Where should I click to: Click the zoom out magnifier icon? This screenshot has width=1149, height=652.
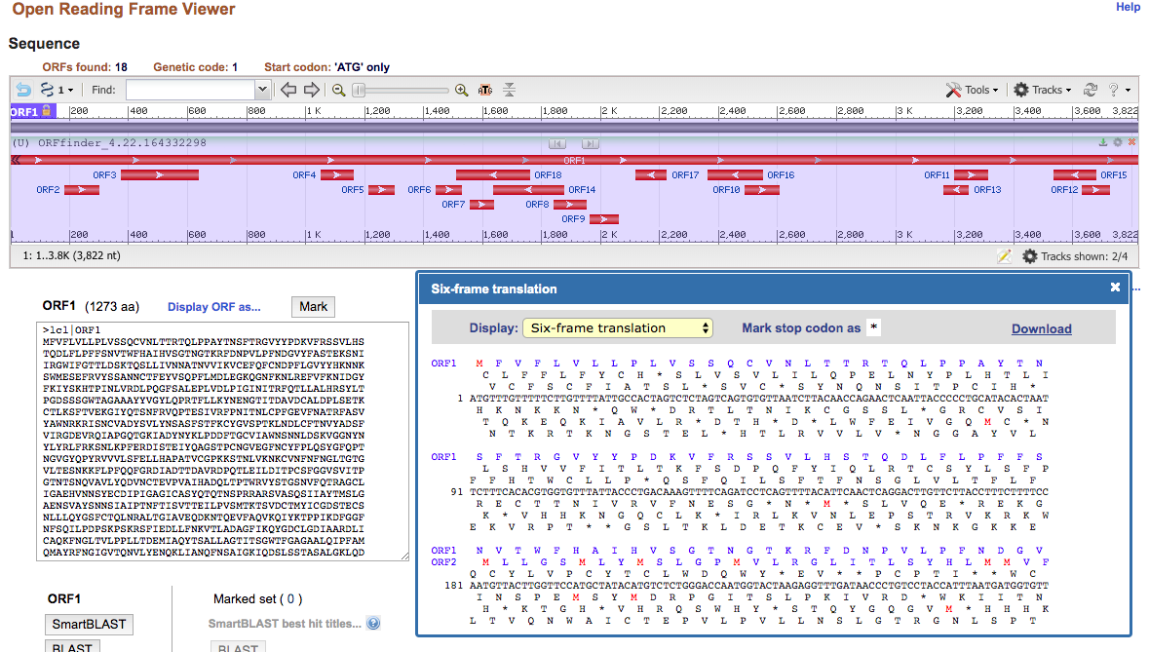point(338,90)
